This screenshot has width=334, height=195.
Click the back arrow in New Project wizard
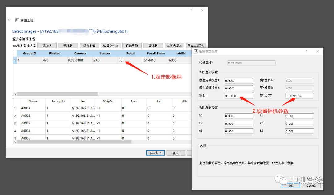tap(10, 20)
